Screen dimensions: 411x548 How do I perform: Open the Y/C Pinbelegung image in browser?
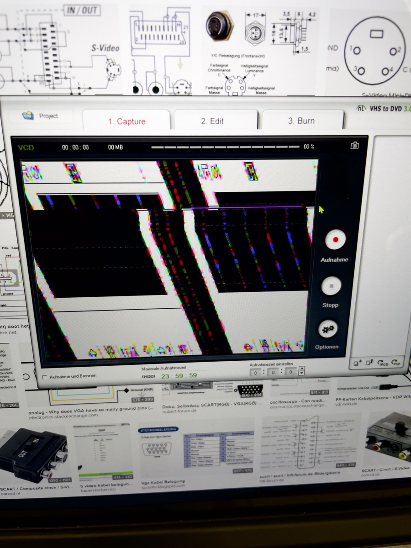click(x=261, y=50)
